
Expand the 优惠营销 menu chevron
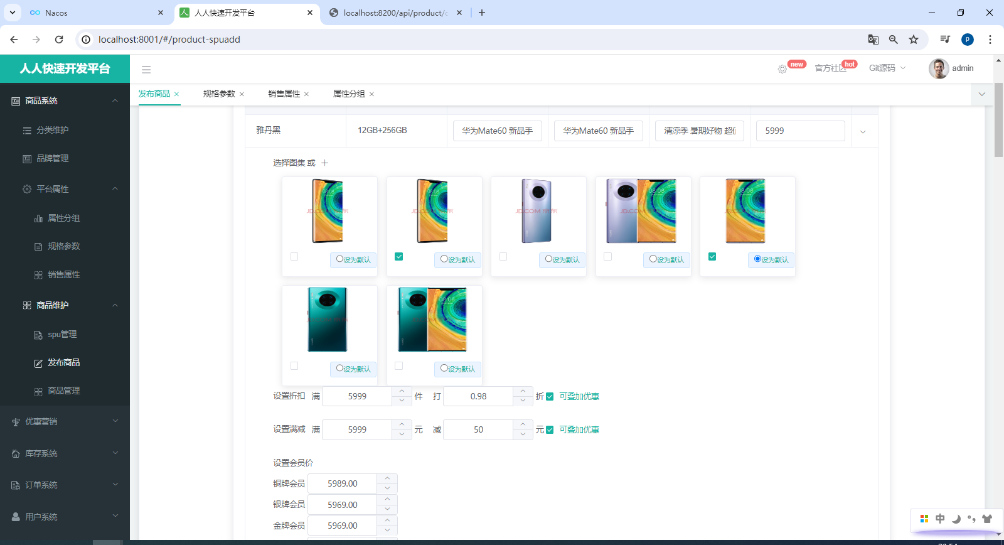pyautogui.click(x=115, y=421)
